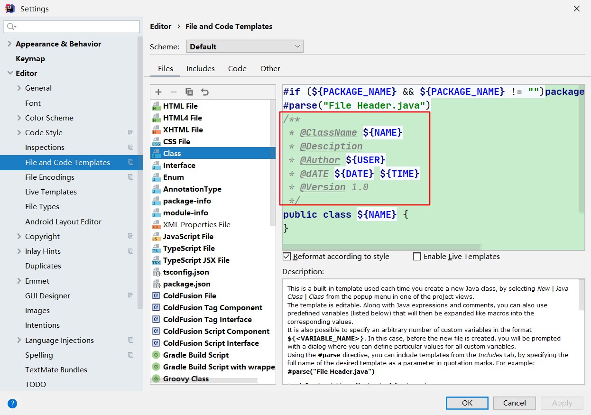The height and width of the screenshot is (415, 591).
Task: Open the Other tab
Action: pyautogui.click(x=270, y=68)
